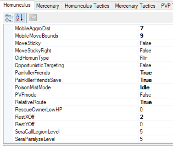Edit the RestXOff value field
173x146 pixels.
(x=156, y=117)
